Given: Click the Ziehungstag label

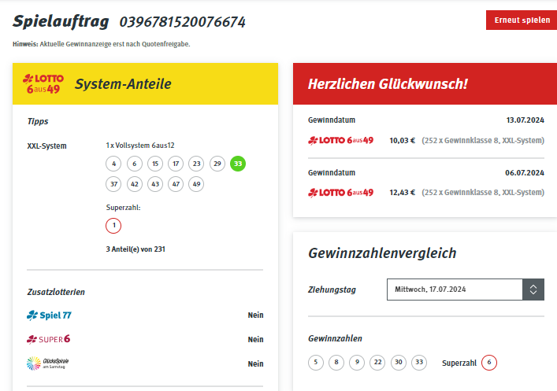Looking at the screenshot, I should (332, 290).
